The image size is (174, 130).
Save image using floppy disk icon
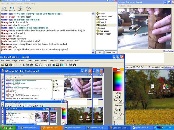(x=7, y=65)
